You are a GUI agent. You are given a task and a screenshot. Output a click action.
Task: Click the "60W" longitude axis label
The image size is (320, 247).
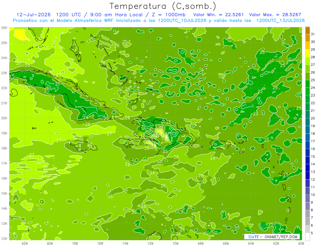pyautogui.click(x=301, y=243)
